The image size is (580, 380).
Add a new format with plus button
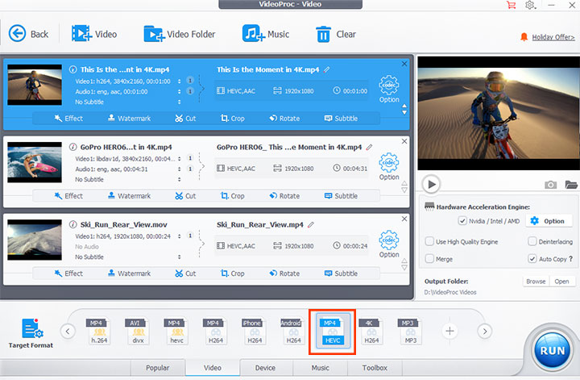pyautogui.click(x=449, y=331)
